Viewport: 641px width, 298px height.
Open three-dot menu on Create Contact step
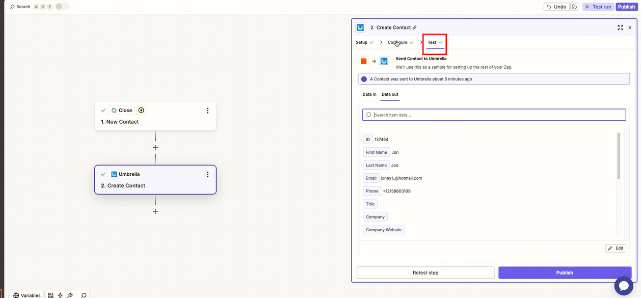(207, 174)
